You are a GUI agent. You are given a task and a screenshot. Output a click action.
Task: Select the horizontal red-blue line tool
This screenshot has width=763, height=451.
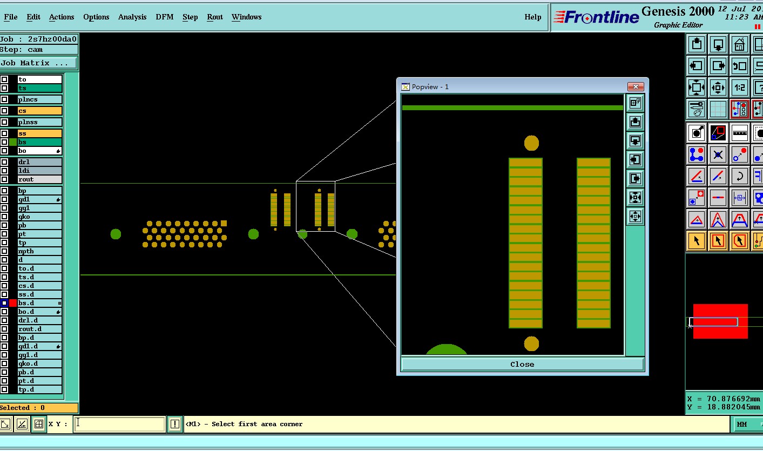718,198
